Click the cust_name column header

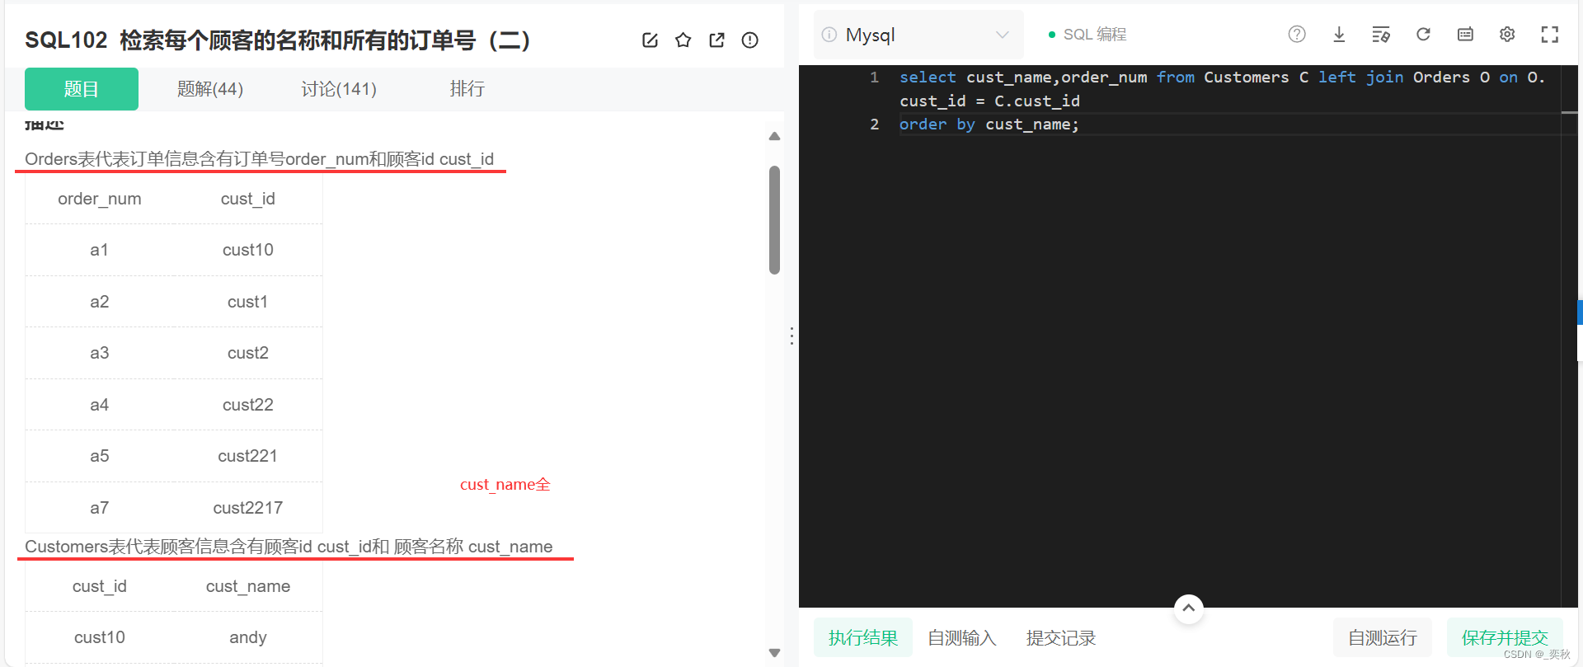248,586
